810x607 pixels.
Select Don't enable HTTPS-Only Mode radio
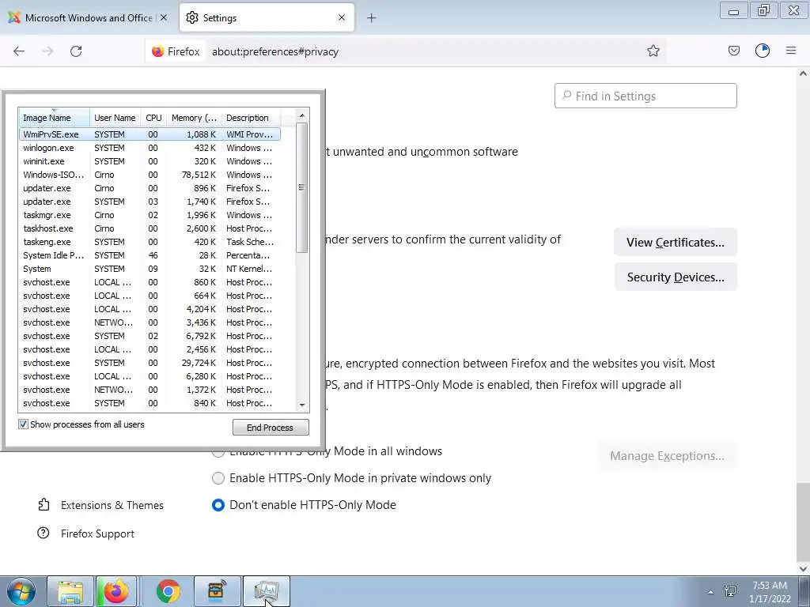pyautogui.click(x=218, y=505)
